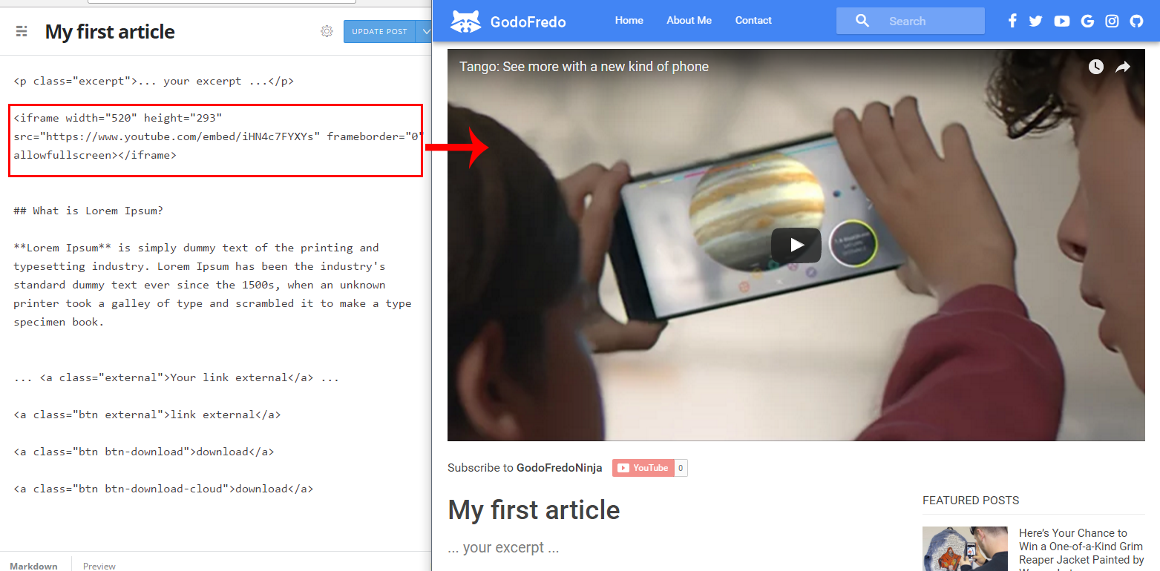Open the editor menu hamburger icon
This screenshot has width=1160, height=571.
[x=22, y=31]
